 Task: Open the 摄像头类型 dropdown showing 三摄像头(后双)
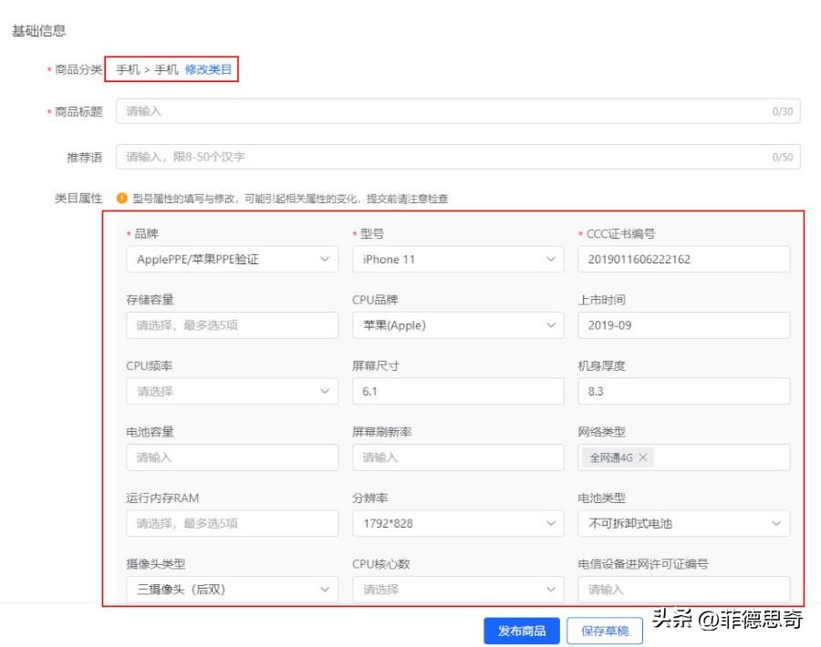[x=232, y=589]
